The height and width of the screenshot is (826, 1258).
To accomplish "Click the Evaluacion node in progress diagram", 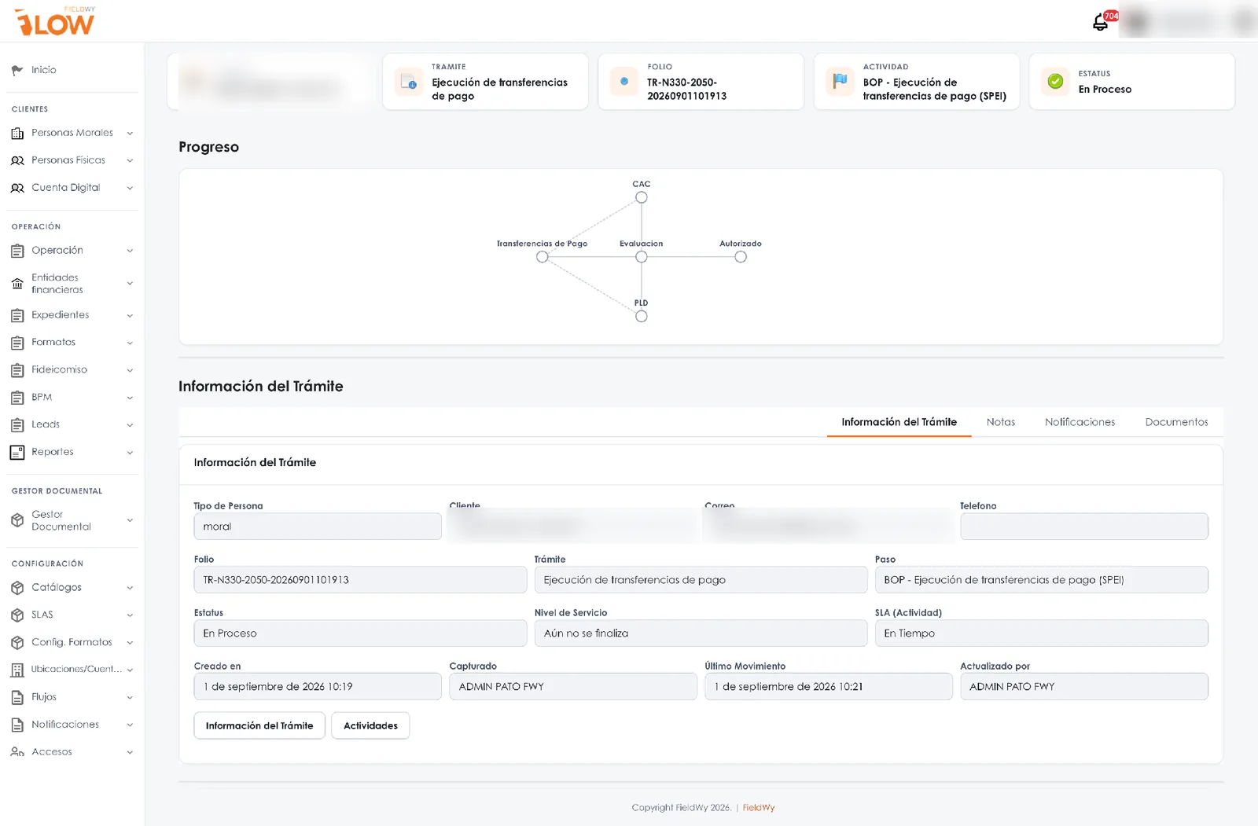I will 642,257.
